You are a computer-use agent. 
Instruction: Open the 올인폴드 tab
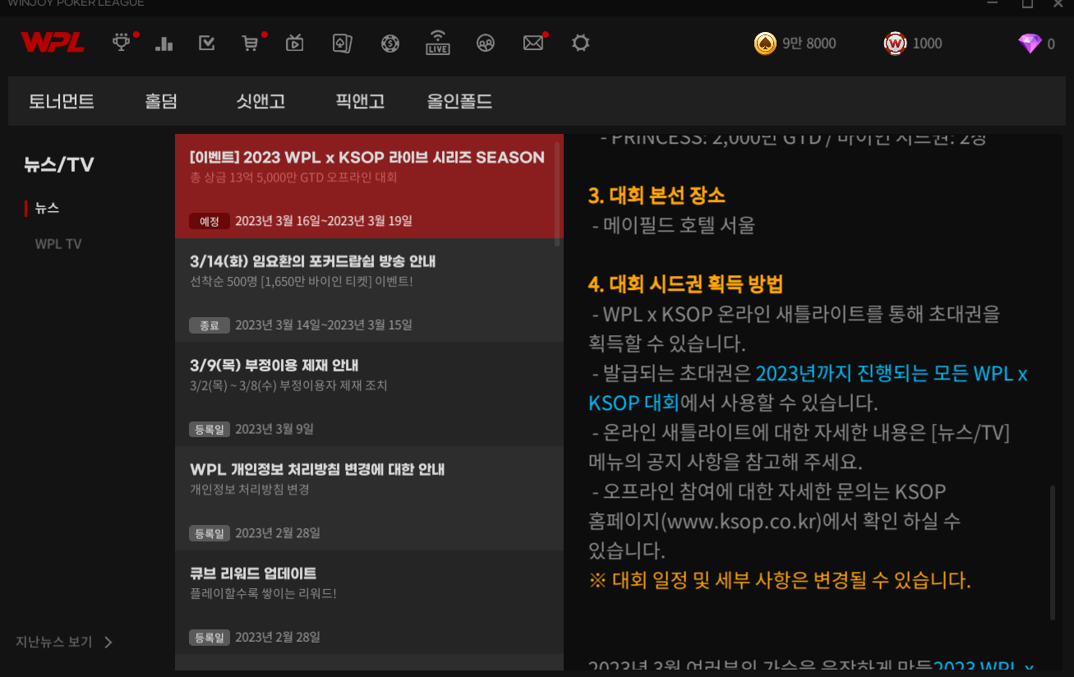pyautogui.click(x=459, y=102)
